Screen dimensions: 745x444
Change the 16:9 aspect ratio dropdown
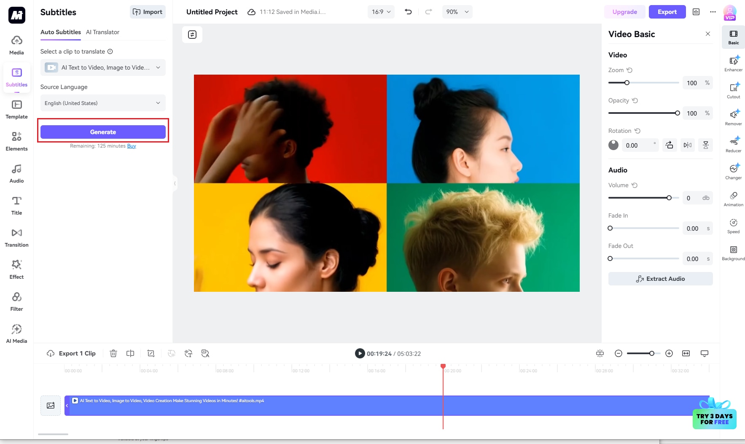[x=381, y=12]
